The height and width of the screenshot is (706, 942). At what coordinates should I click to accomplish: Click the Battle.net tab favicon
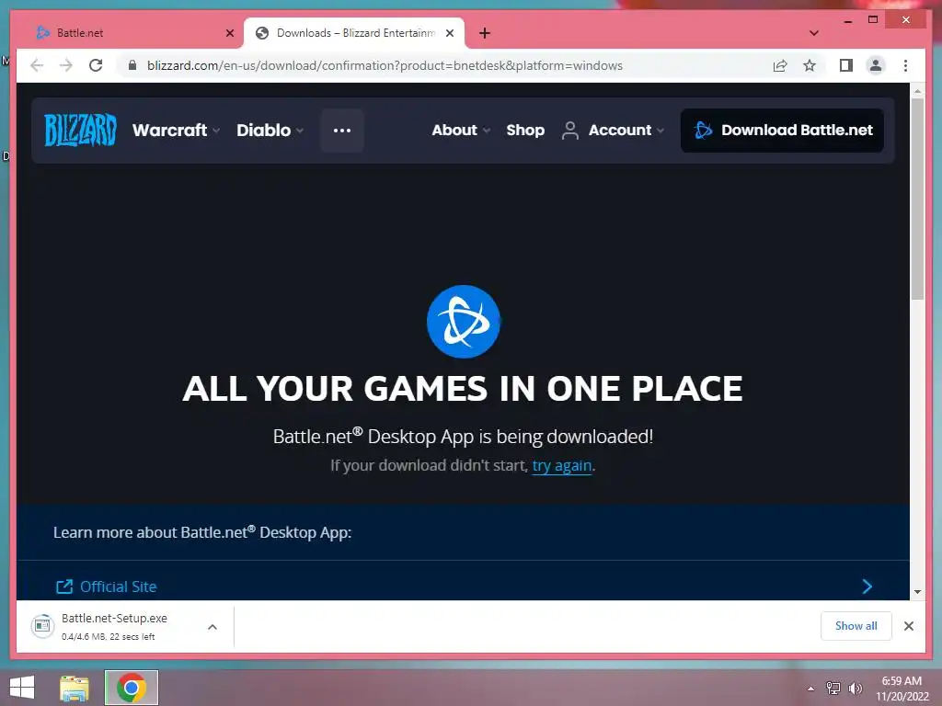tap(42, 33)
